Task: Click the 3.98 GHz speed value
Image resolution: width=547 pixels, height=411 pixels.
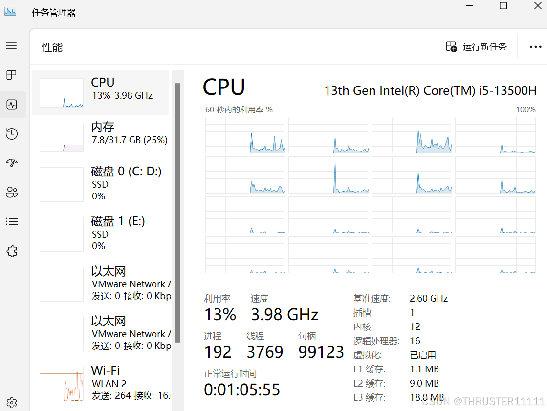Action: click(x=284, y=314)
